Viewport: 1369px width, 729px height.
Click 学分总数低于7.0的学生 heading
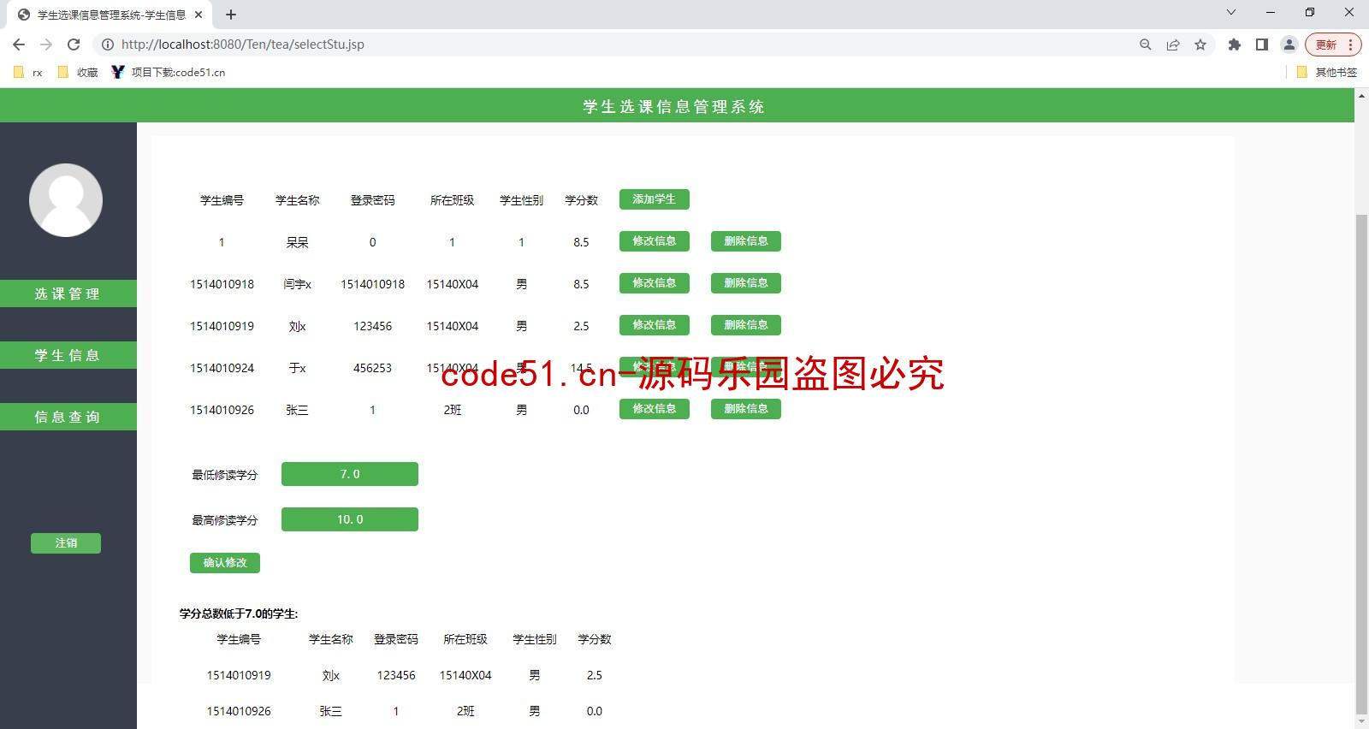[x=239, y=613]
